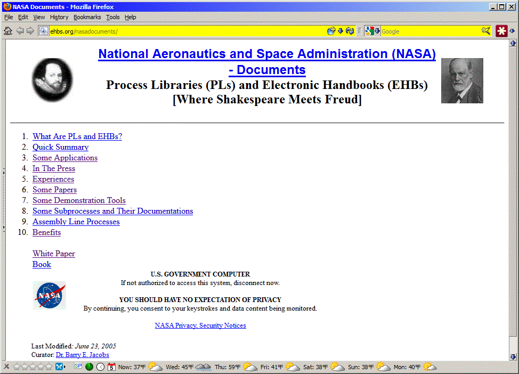
Task: Click the weather icon for Mon: 40°F
Action: (x=429, y=367)
